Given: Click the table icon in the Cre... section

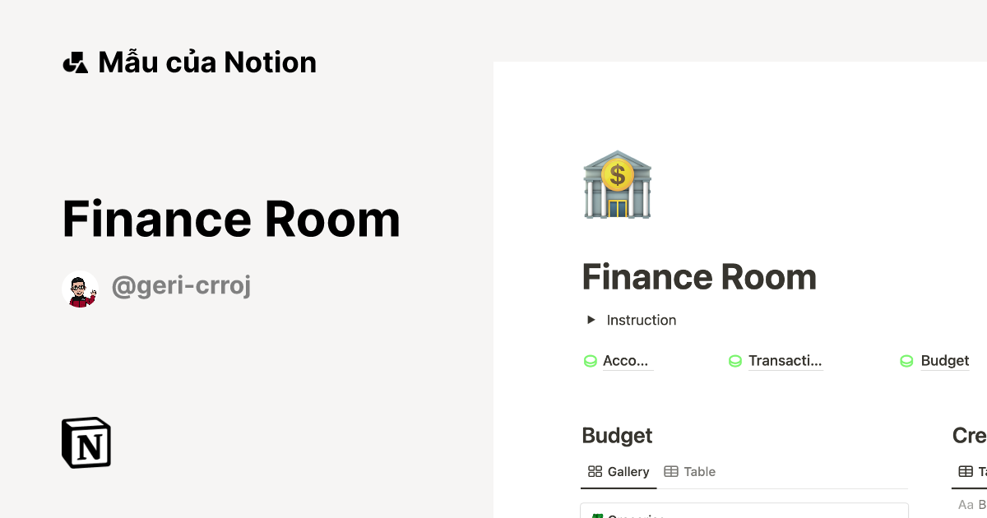Looking at the screenshot, I should 965,471.
